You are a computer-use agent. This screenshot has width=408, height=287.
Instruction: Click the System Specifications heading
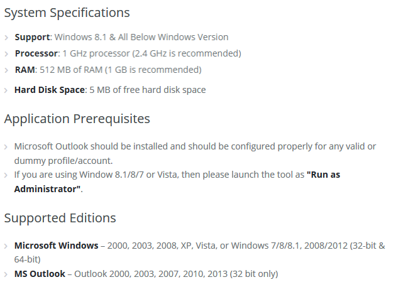(x=67, y=13)
